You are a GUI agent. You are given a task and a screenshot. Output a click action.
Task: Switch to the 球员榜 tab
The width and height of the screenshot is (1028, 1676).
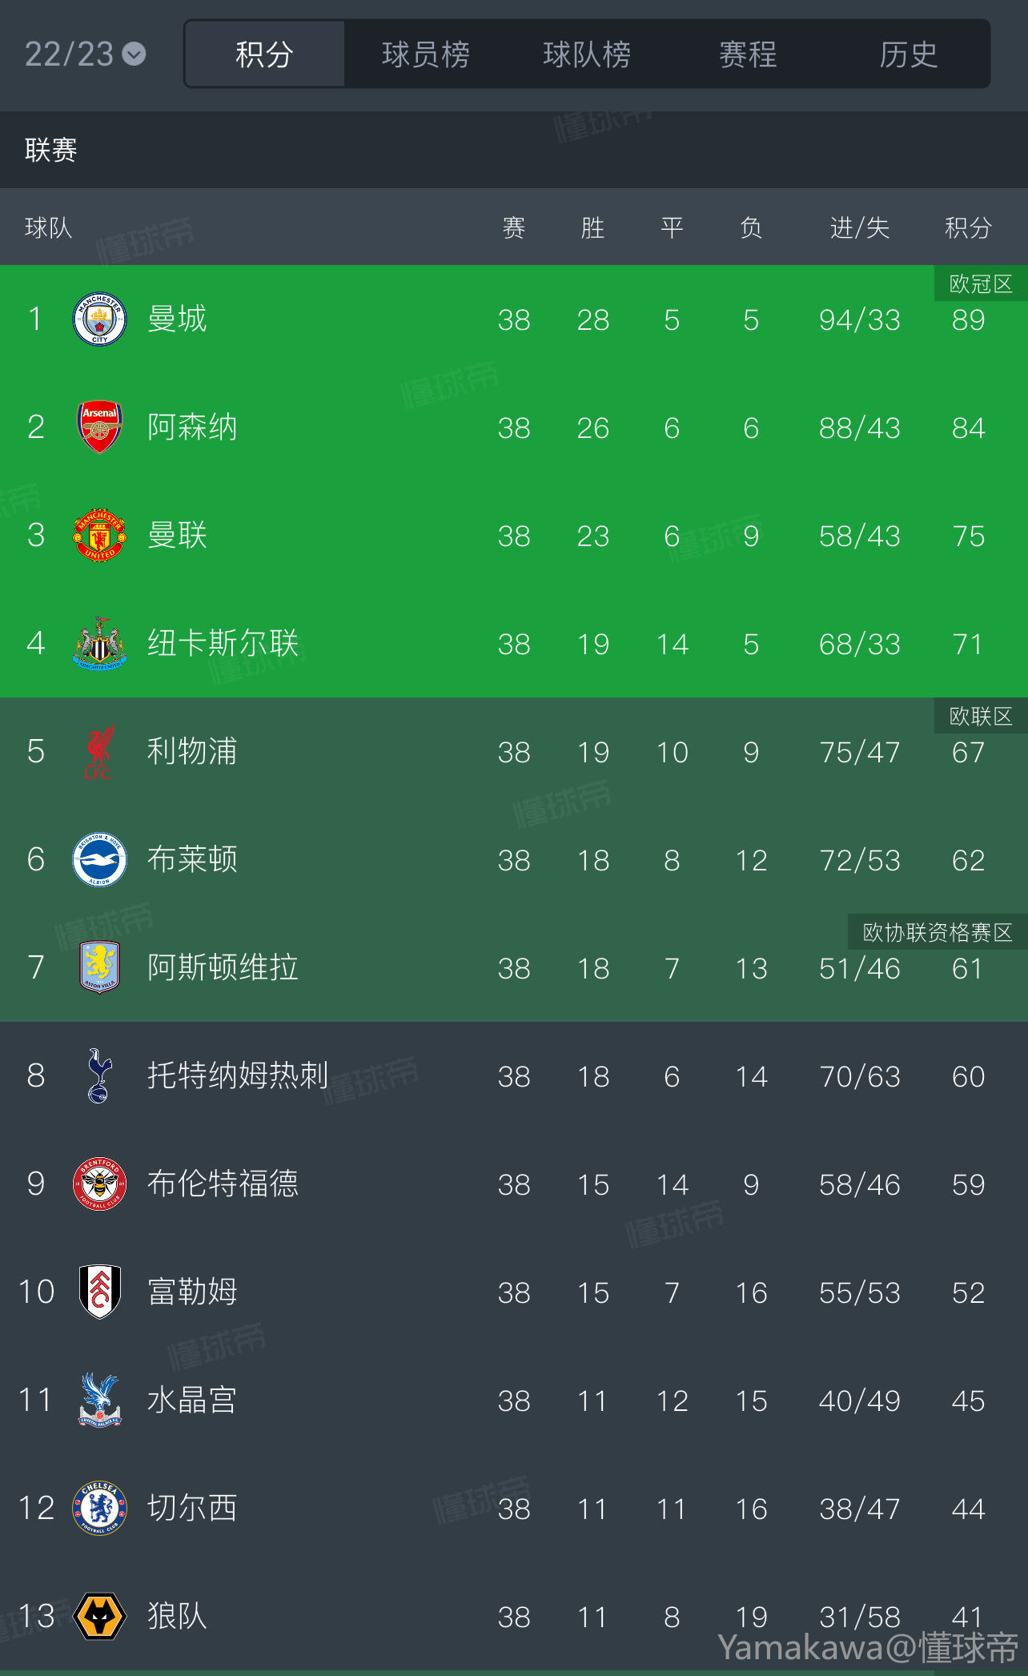425,54
